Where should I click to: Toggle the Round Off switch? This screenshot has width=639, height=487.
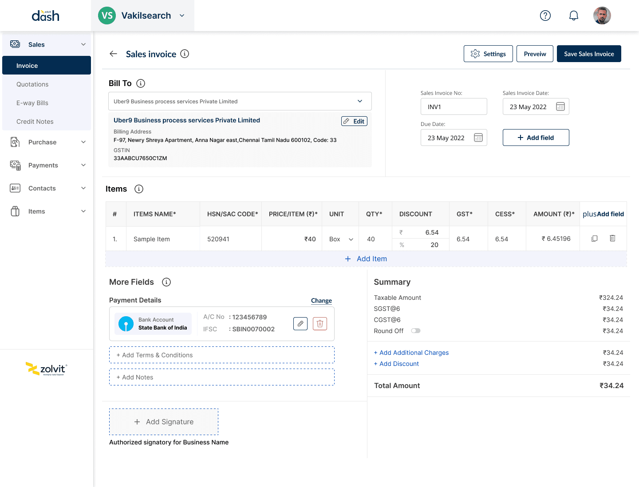pos(416,330)
